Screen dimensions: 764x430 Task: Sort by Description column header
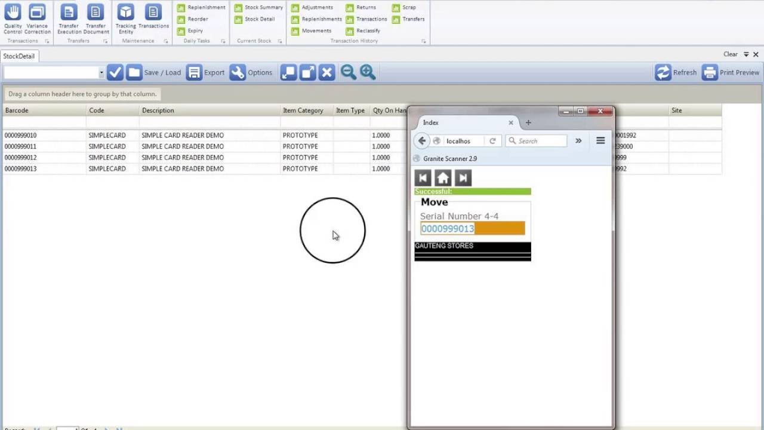[210, 110]
